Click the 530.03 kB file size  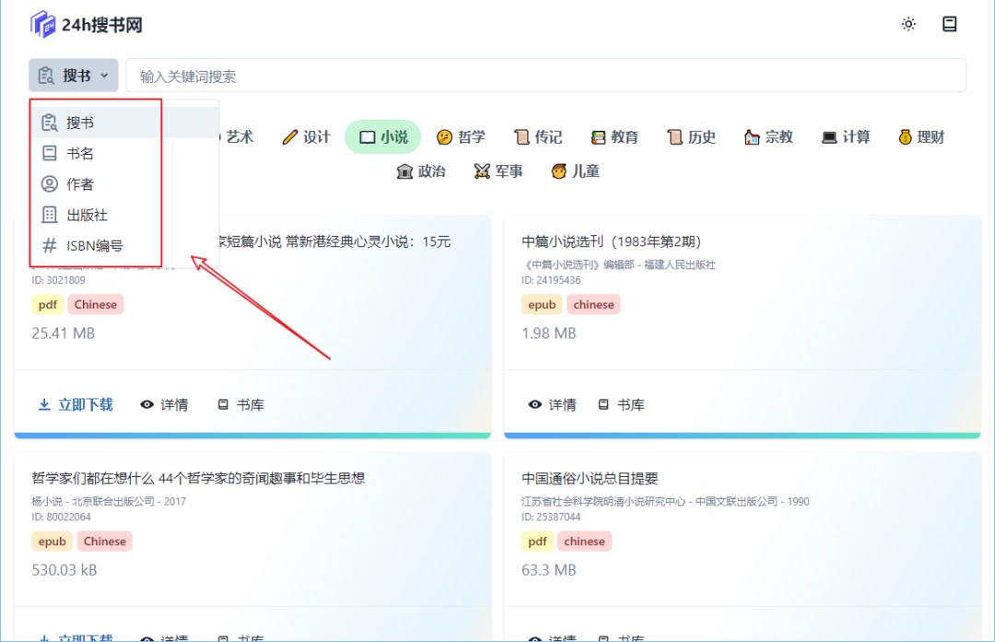pyautogui.click(x=64, y=569)
